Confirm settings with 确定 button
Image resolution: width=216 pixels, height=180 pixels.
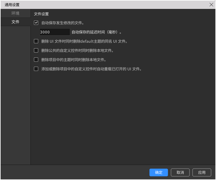pyautogui.click(x=159, y=172)
